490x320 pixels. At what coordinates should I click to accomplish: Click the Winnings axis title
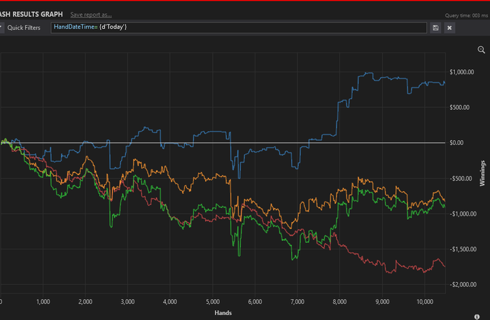(482, 174)
